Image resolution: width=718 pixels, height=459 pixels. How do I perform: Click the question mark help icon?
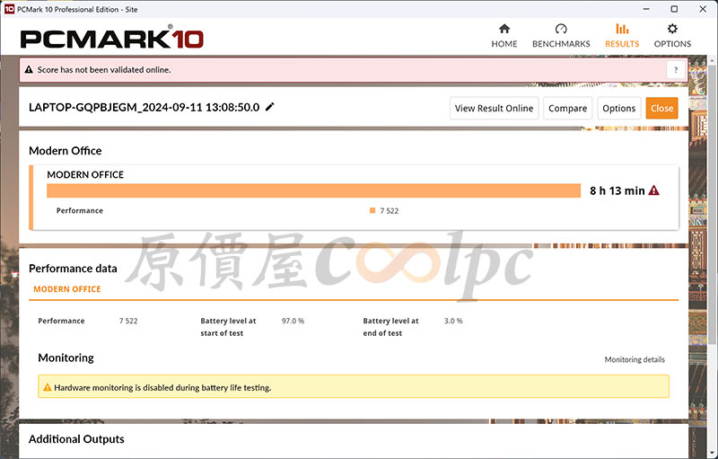click(x=676, y=70)
